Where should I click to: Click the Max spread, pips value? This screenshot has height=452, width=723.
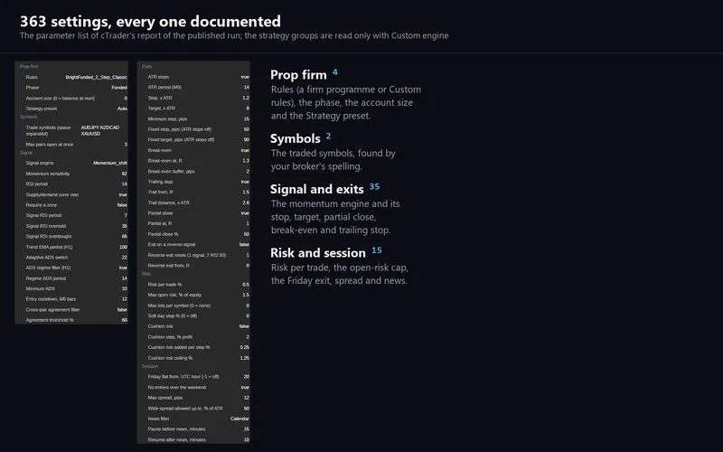[246, 398]
